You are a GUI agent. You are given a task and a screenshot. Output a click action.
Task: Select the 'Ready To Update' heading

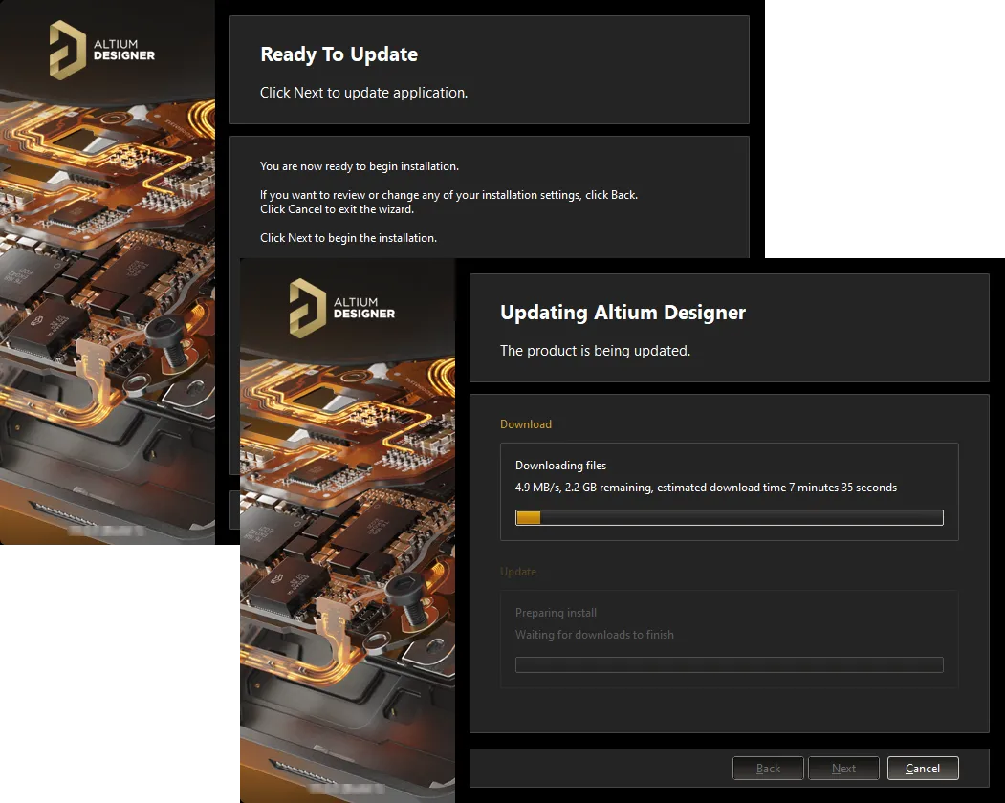pyautogui.click(x=339, y=54)
